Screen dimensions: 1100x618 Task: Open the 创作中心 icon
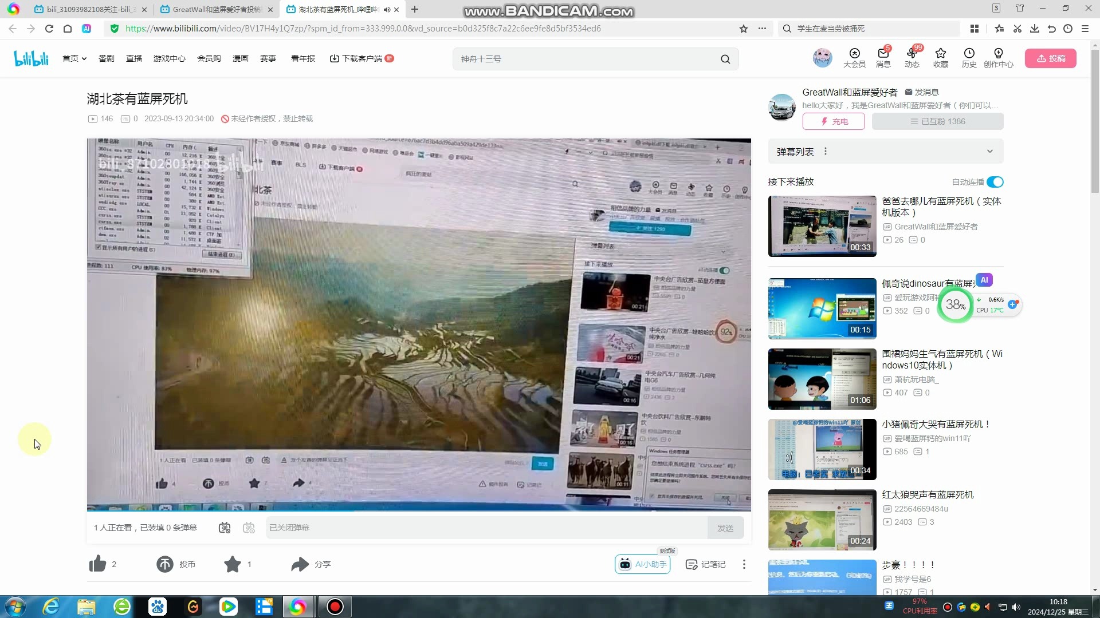[998, 58]
